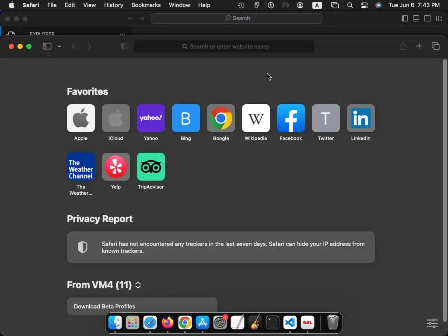Click VS Code window search box

[237, 18]
